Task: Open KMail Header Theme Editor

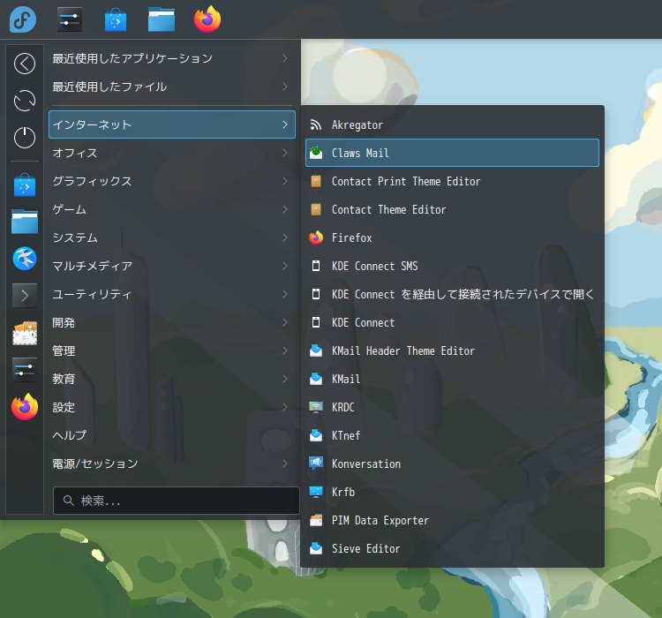Action: [x=452, y=351]
